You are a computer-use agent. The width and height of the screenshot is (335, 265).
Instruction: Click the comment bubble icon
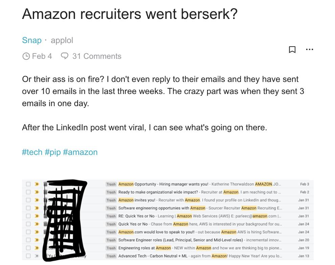point(64,56)
